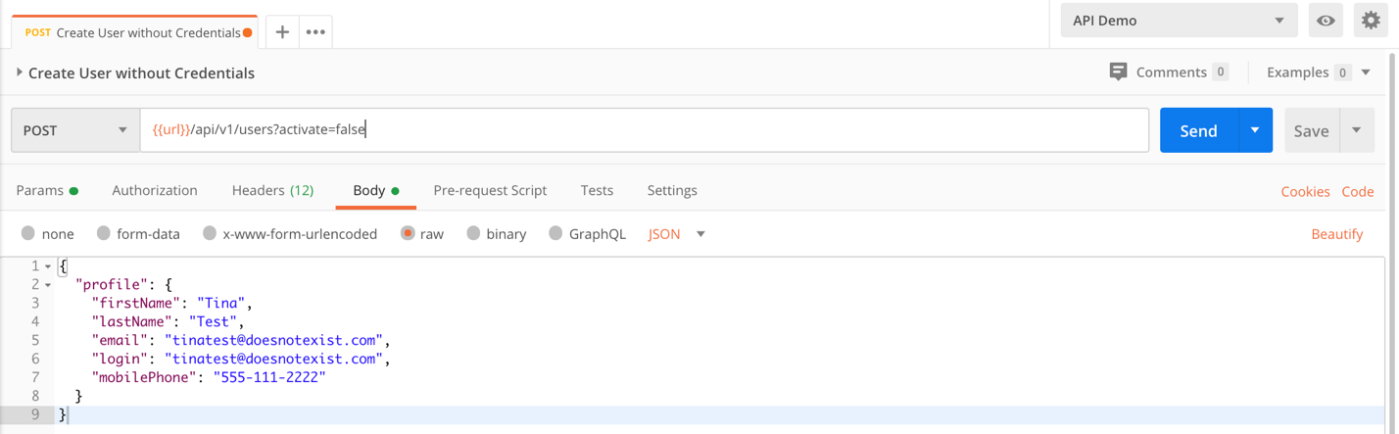Open the POST method dropdown
The image size is (1399, 434).
tap(75, 130)
